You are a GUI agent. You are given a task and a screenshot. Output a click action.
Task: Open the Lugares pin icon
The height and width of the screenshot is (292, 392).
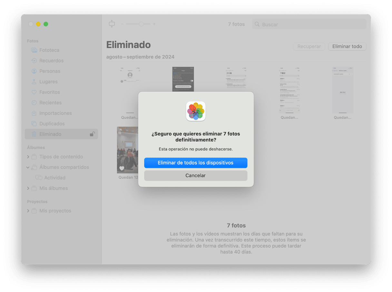pyautogui.click(x=34, y=82)
